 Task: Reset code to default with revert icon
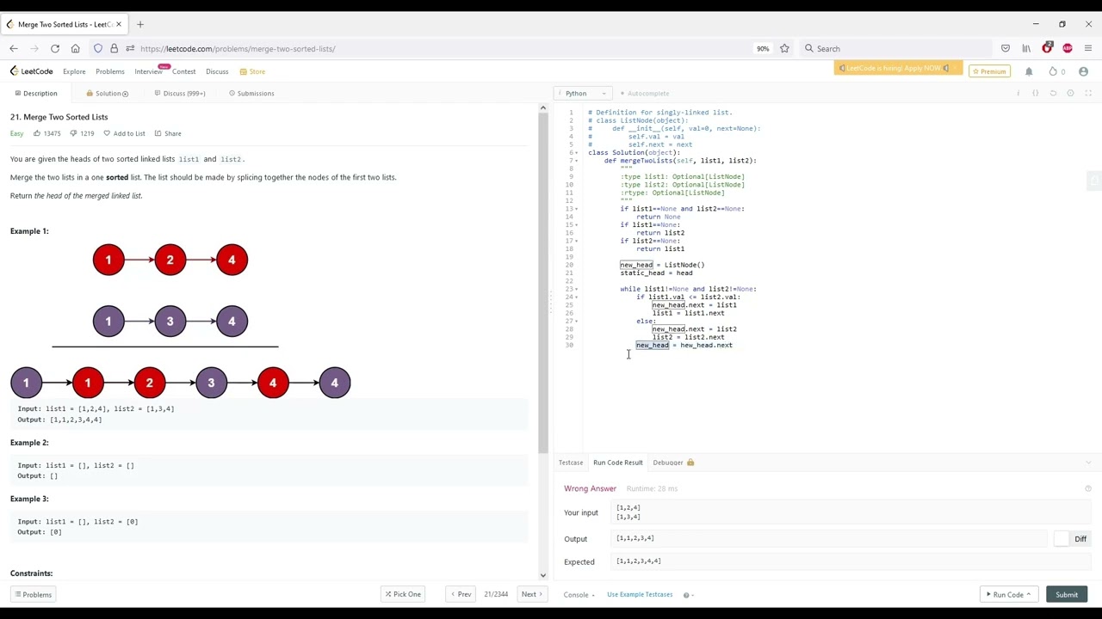pos(1053,93)
